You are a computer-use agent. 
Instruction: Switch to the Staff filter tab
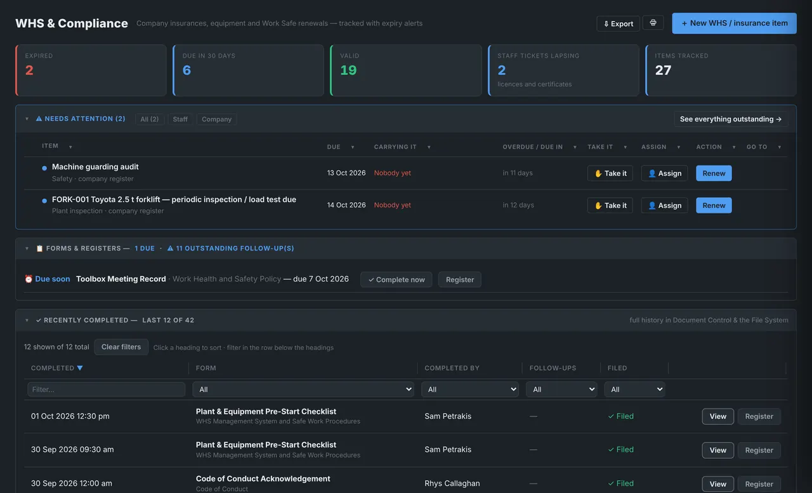tap(180, 119)
